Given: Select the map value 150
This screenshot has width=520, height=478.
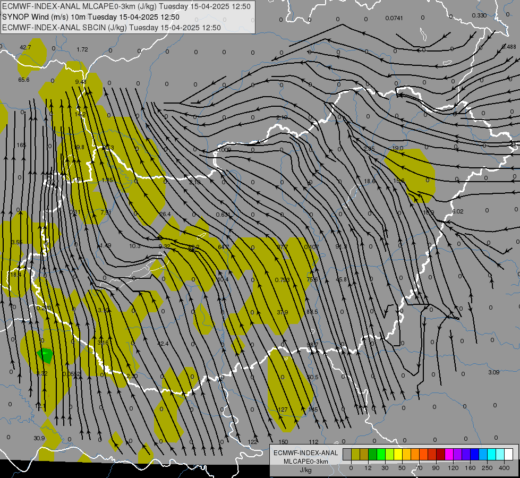Looking at the screenshot, I should pos(283,442).
